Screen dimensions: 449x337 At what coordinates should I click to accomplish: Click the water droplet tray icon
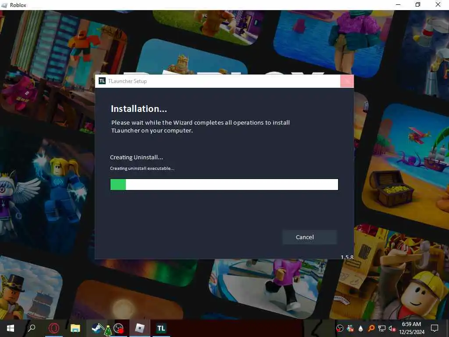360,328
